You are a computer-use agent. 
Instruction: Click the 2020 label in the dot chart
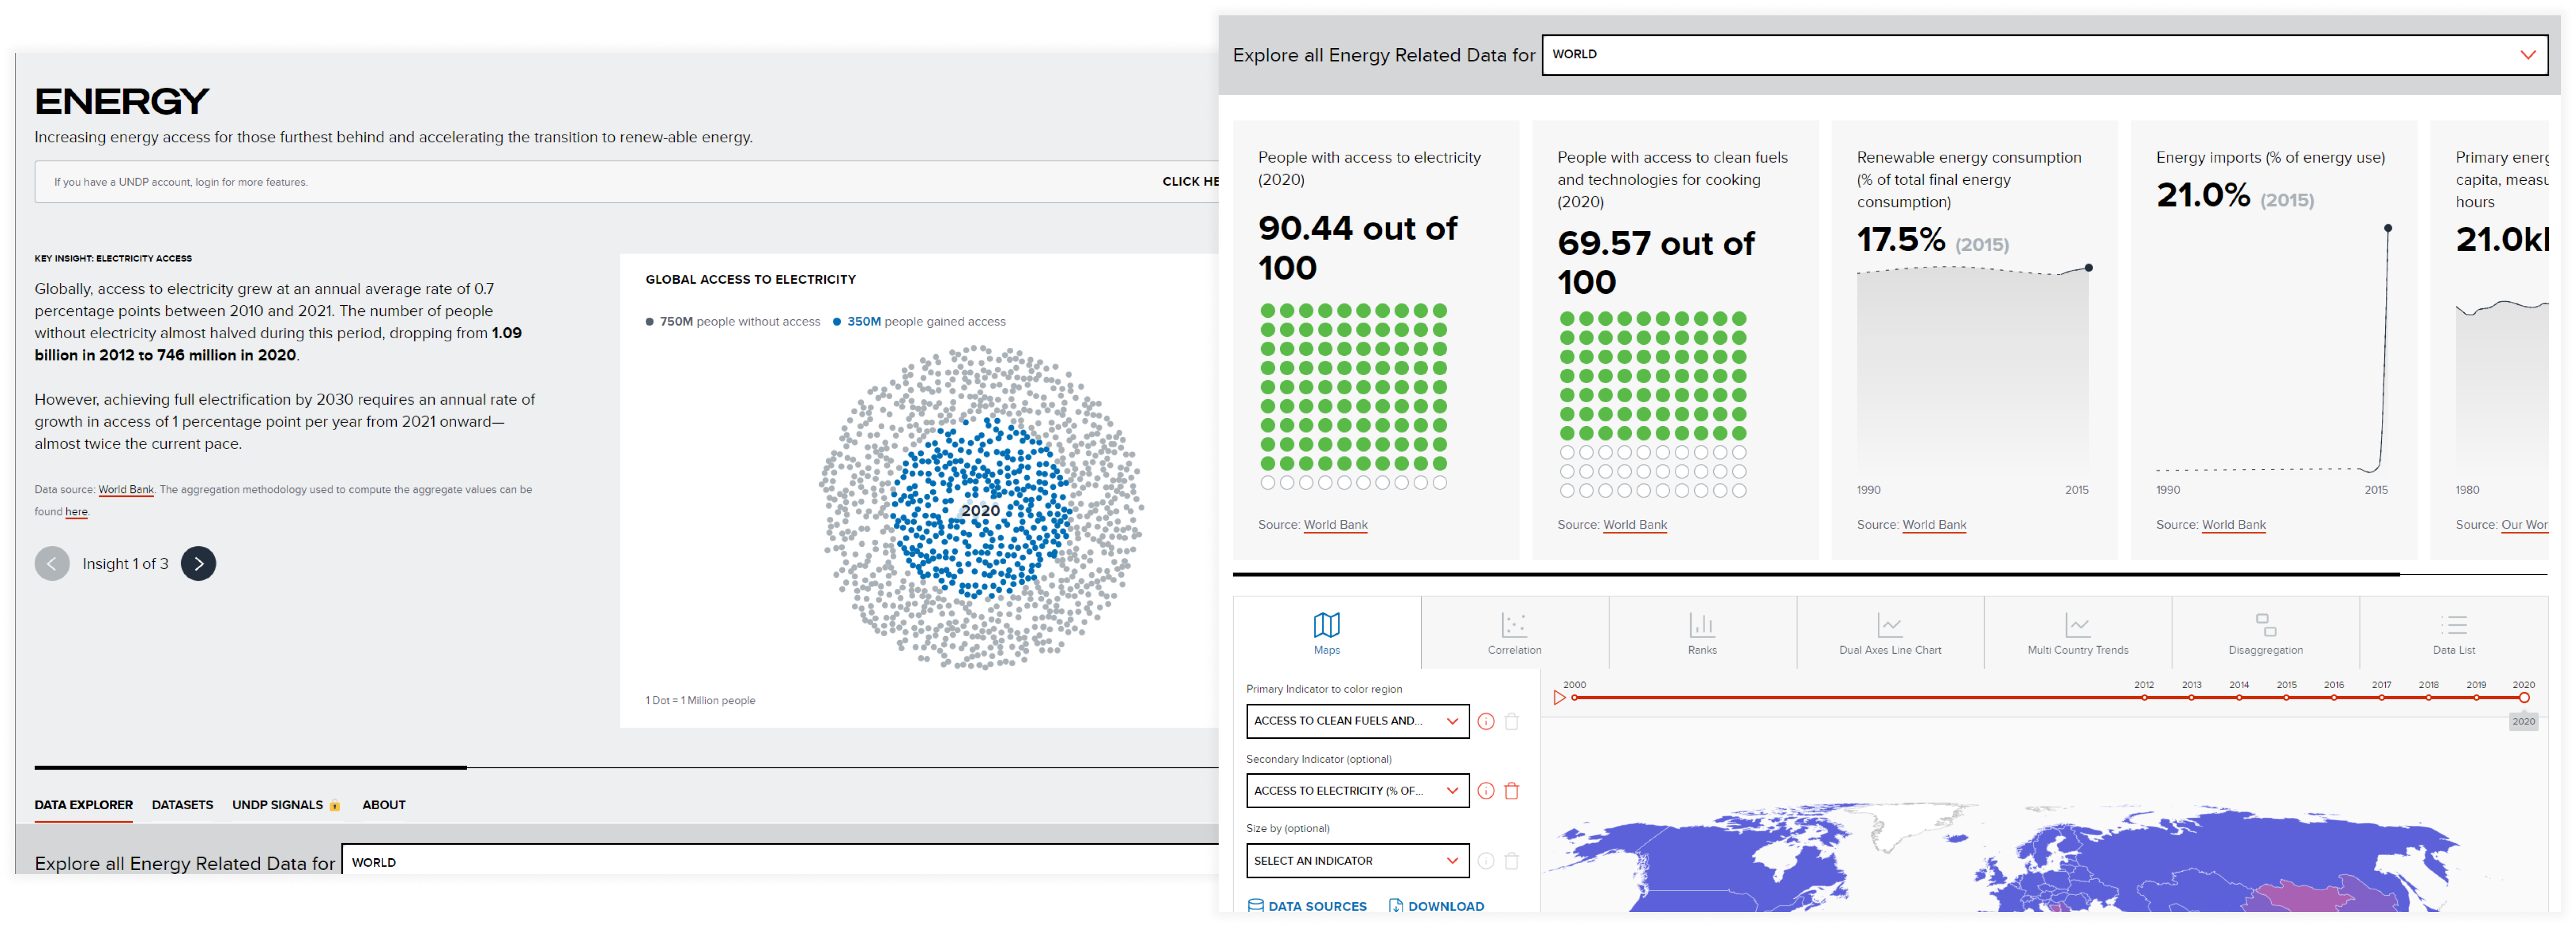(980, 511)
